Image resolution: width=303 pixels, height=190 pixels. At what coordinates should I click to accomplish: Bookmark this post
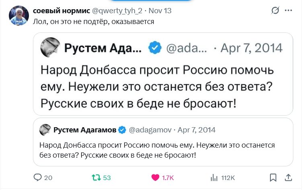pyautogui.click(x=273, y=177)
